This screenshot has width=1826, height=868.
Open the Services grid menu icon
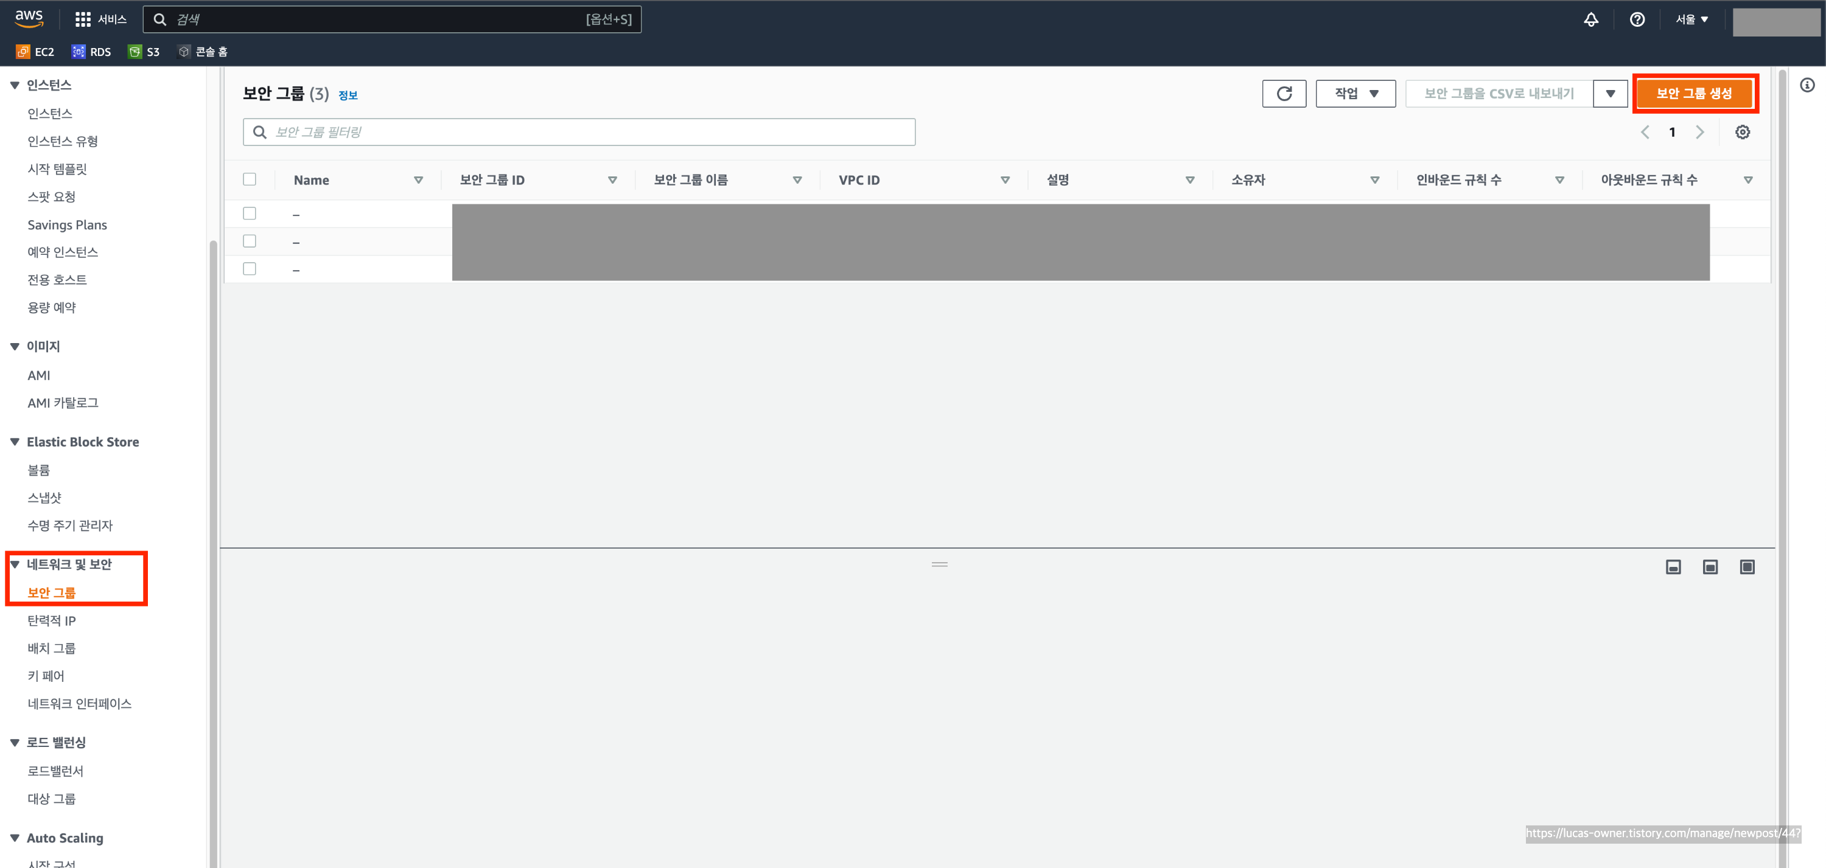pos(83,19)
